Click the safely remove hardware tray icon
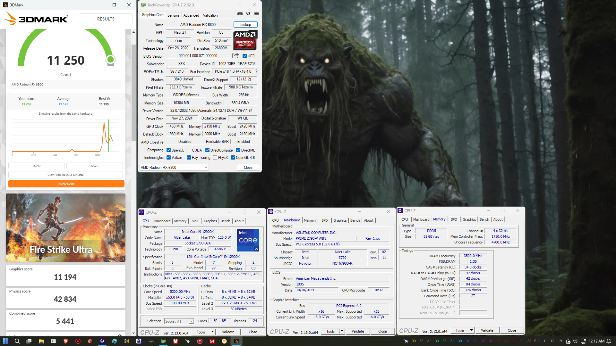This screenshot has width=616, height=346. [x=568, y=341]
